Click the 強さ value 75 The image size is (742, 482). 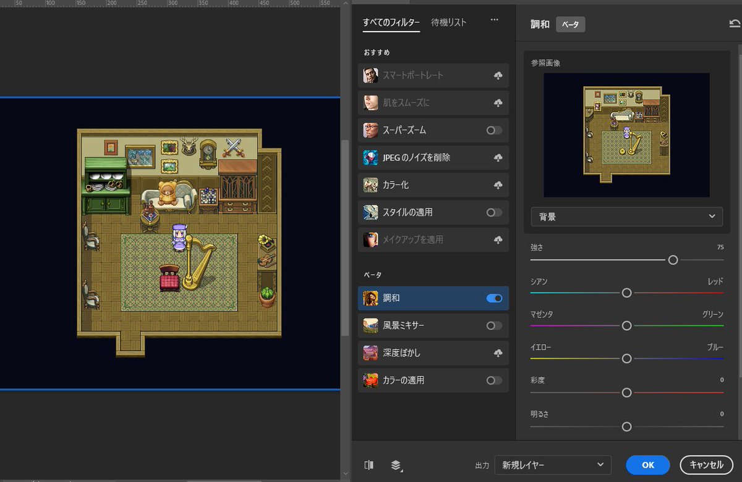pos(720,247)
